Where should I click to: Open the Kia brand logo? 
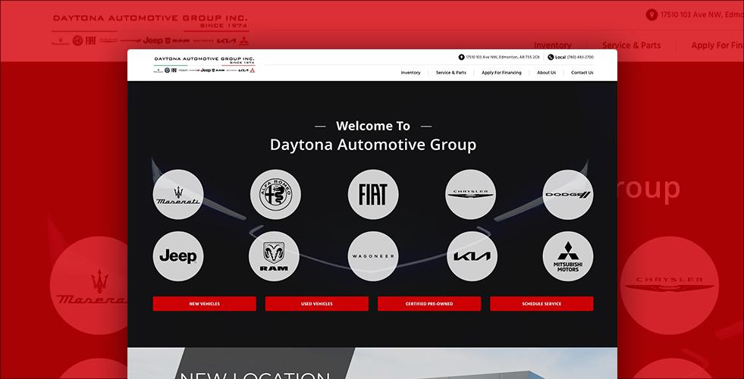point(472,256)
